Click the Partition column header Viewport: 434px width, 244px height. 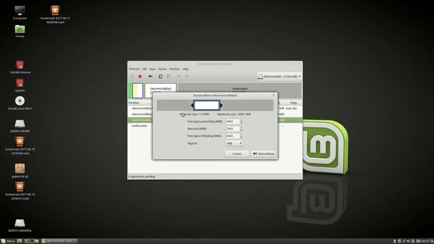134,102
